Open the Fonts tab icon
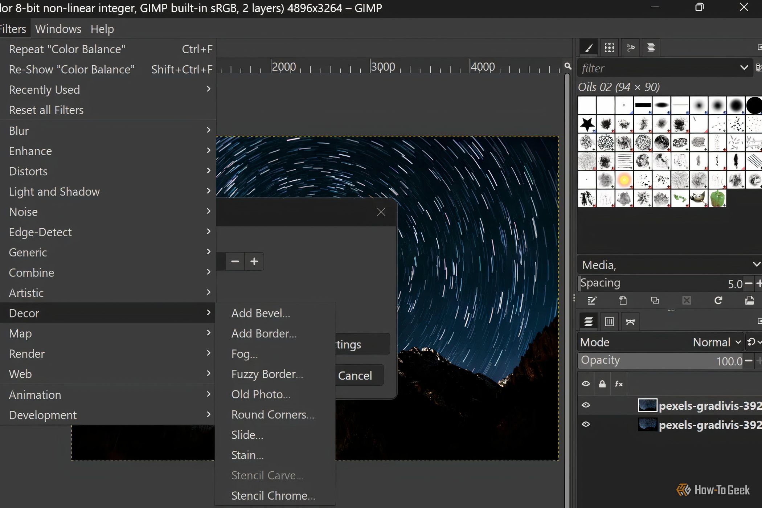Screen dimensions: 762x508 tap(630, 48)
